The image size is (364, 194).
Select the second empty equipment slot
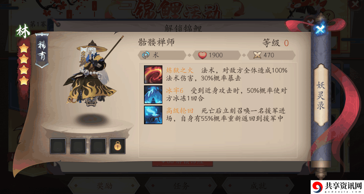pos(78,146)
